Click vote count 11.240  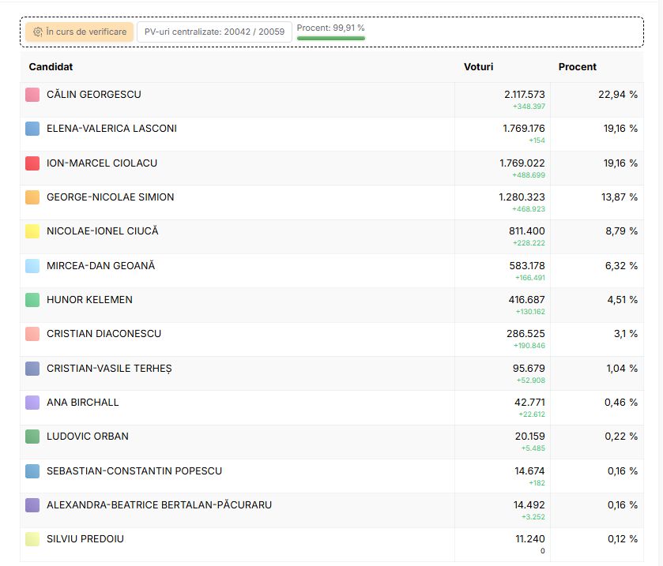pyautogui.click(x=530, y=539)
